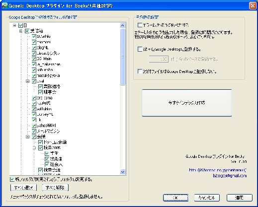Select the a_makesense folder label

(49, 65)
